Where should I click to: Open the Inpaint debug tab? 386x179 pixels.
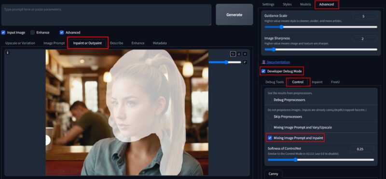click(317, 82)
